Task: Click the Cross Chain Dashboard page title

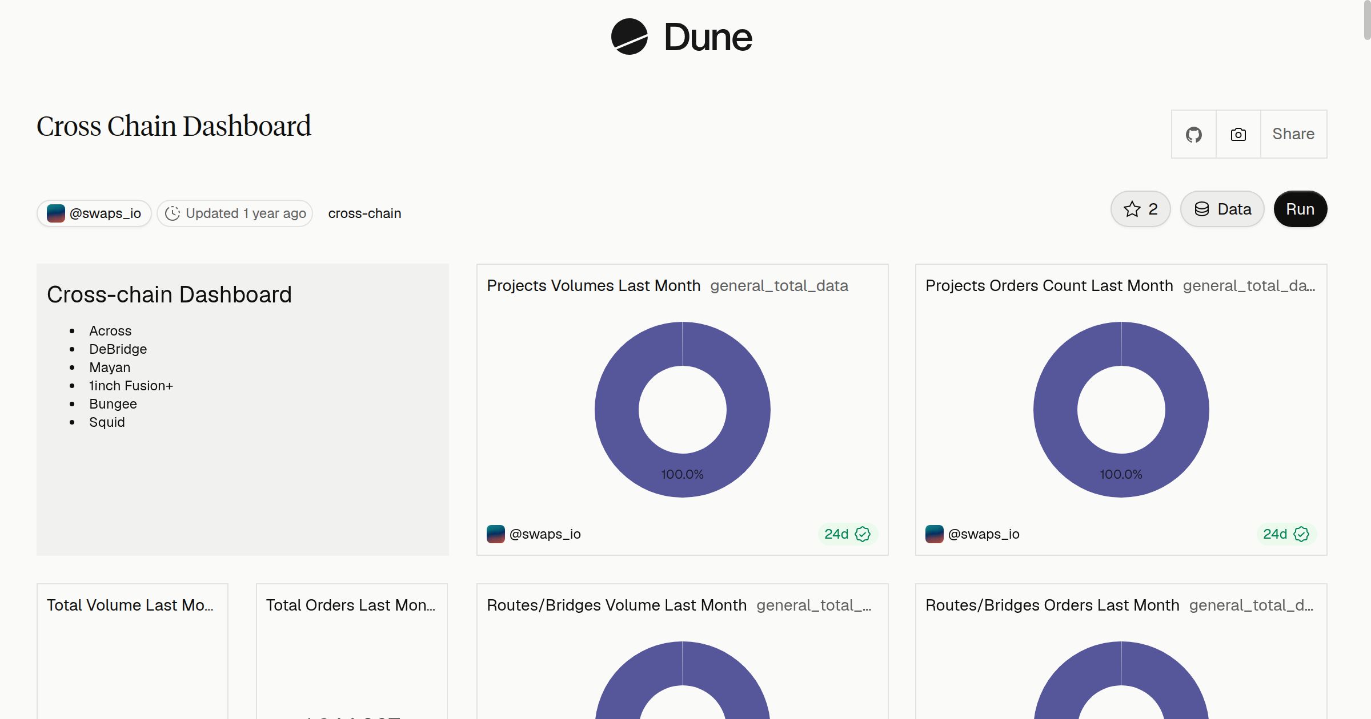Action: pos(174,126)
